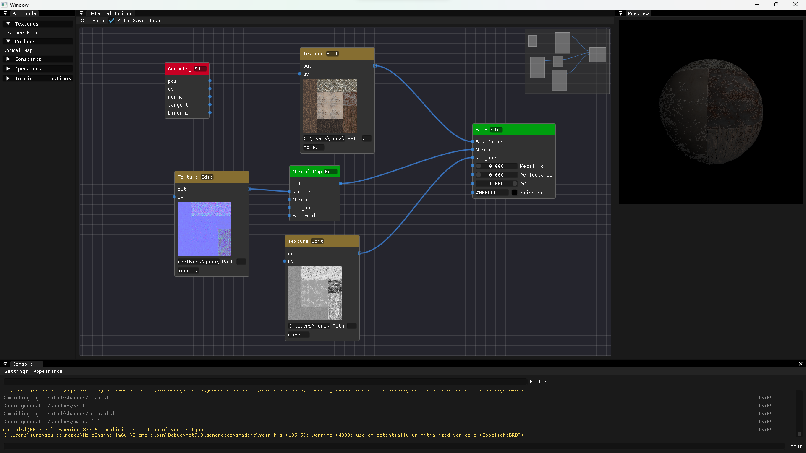Click the out pin on the Normal Map node
The width and height of the screenshot is (806, 453).
[x=340, y=183]
